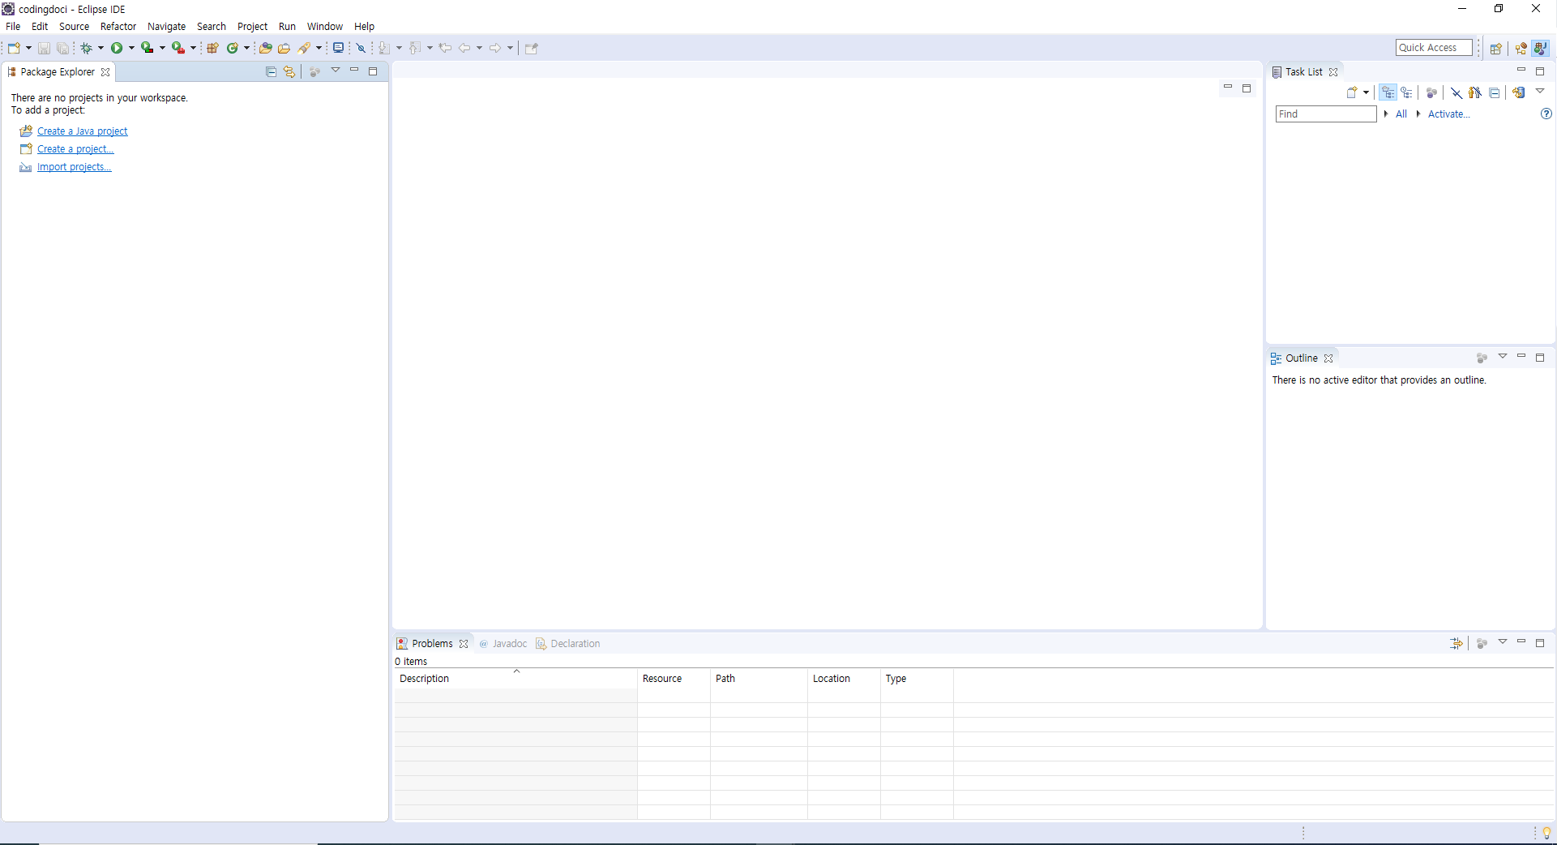
Task: Open the Debug configurations dropdown arrow
Action: [x=101, y=48]
